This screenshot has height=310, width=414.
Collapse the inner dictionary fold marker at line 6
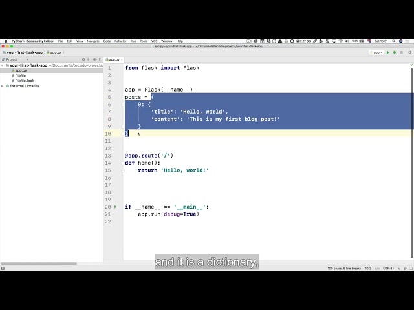[x=123, y=105]
